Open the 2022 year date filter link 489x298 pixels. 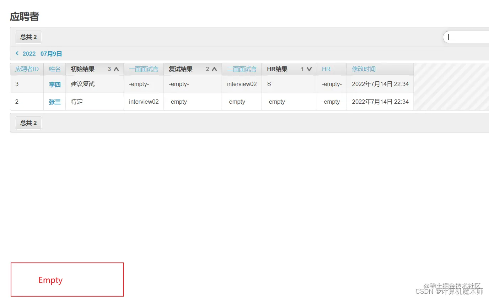[x=29, y=54]
